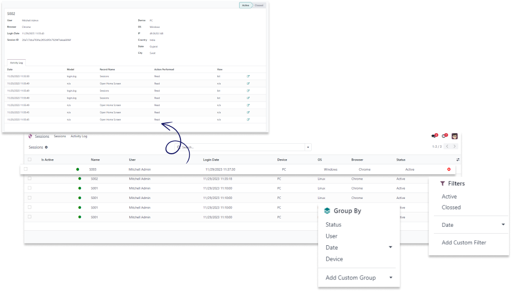This screenshot has height=291, width=511.
Task: Click the Search input field
Action: point(244,147)
